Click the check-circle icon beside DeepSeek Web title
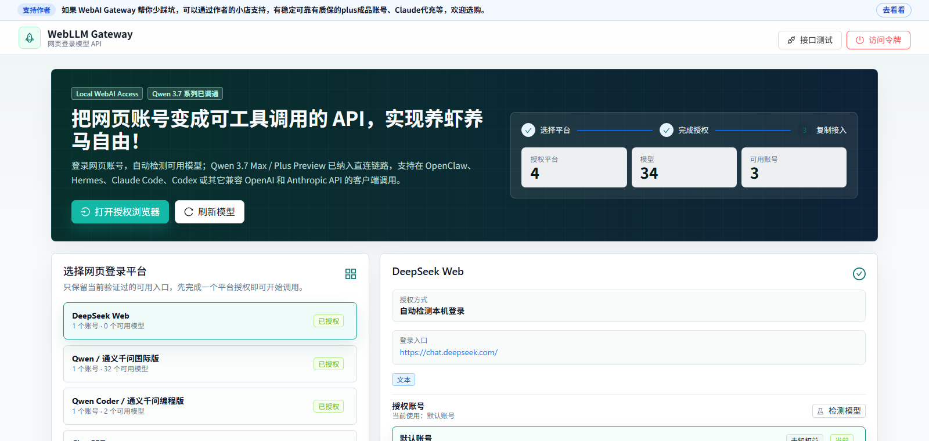 coord(859,274)
